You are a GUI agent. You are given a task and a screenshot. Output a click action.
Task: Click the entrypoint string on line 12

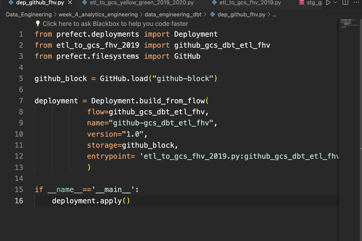tap(239, 156)
